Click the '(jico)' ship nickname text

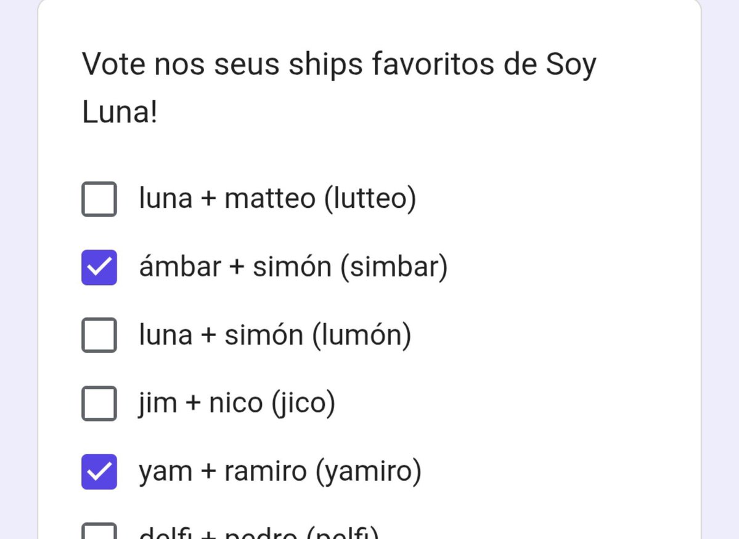pyautogui.click(x=303, y=403)
